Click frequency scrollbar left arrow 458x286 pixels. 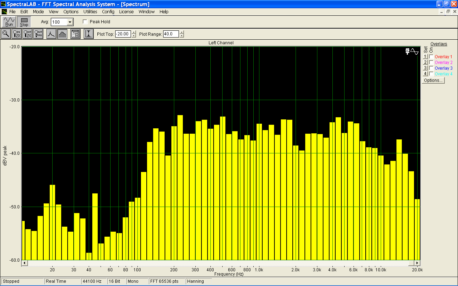click(24, 263)
